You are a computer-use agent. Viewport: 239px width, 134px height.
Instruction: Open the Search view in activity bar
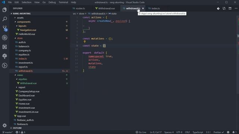(x=4, y=19)
